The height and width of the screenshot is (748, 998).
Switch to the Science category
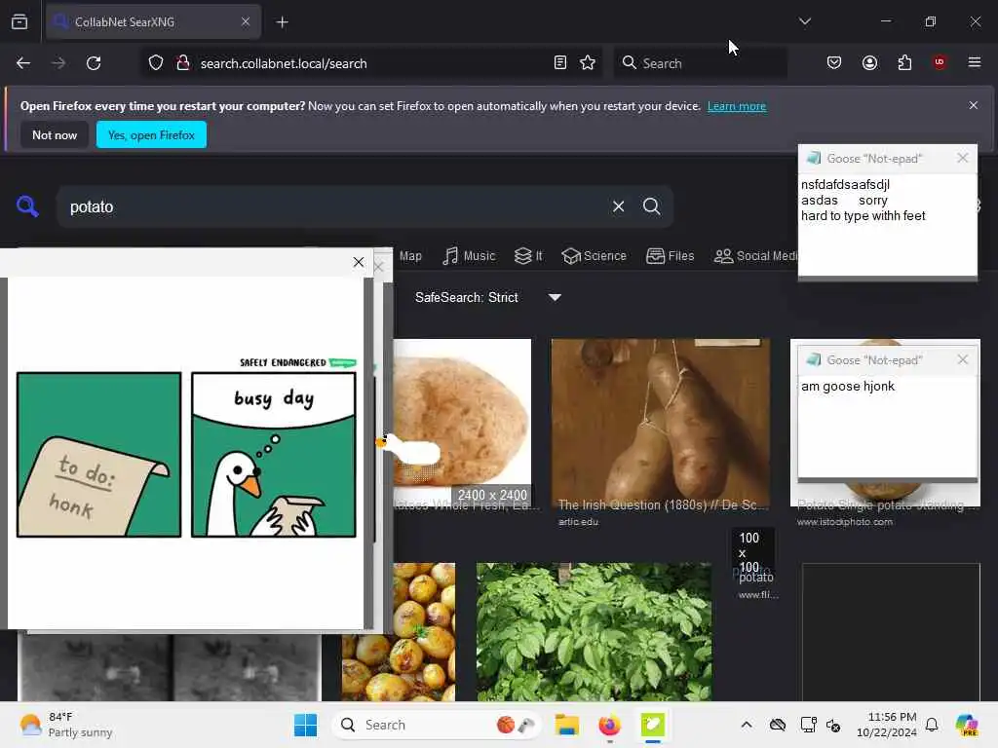point(594,256)
